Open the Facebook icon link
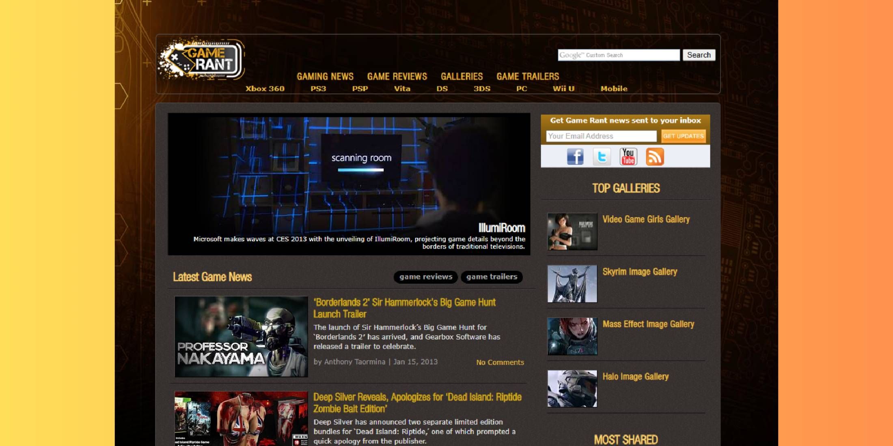893x446 pixels. pos(575,157)
